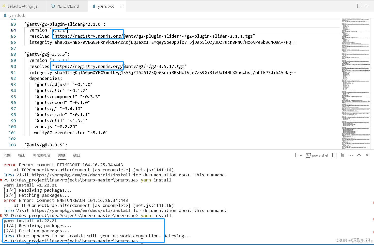The image size is (374, 245).
Task: Kill terminal with trash icon
Action: tap(342, 155)
